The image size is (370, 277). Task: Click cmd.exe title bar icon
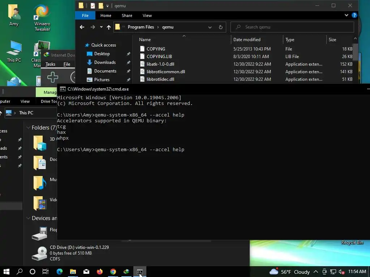pos(63,89)
